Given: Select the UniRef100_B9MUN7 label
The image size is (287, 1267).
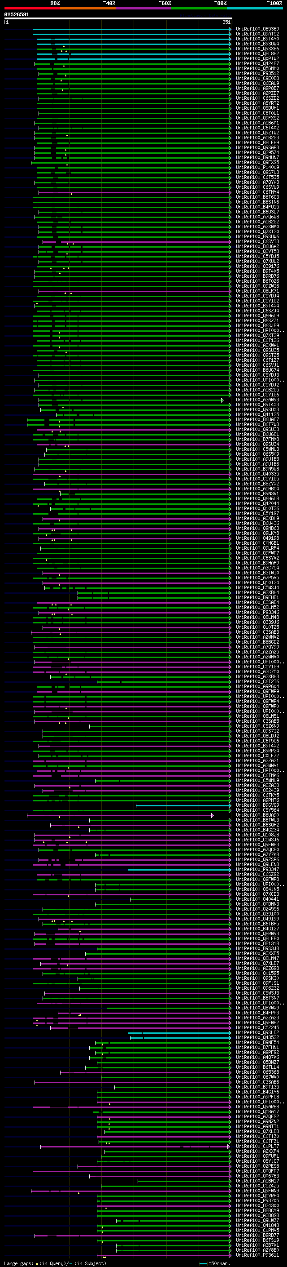Looking at the screenshot, I should 257,157.
